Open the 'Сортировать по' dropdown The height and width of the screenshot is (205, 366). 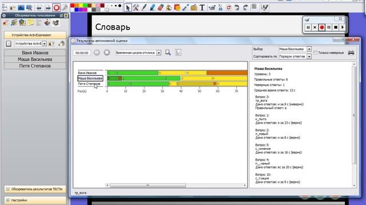pos(309,56)
